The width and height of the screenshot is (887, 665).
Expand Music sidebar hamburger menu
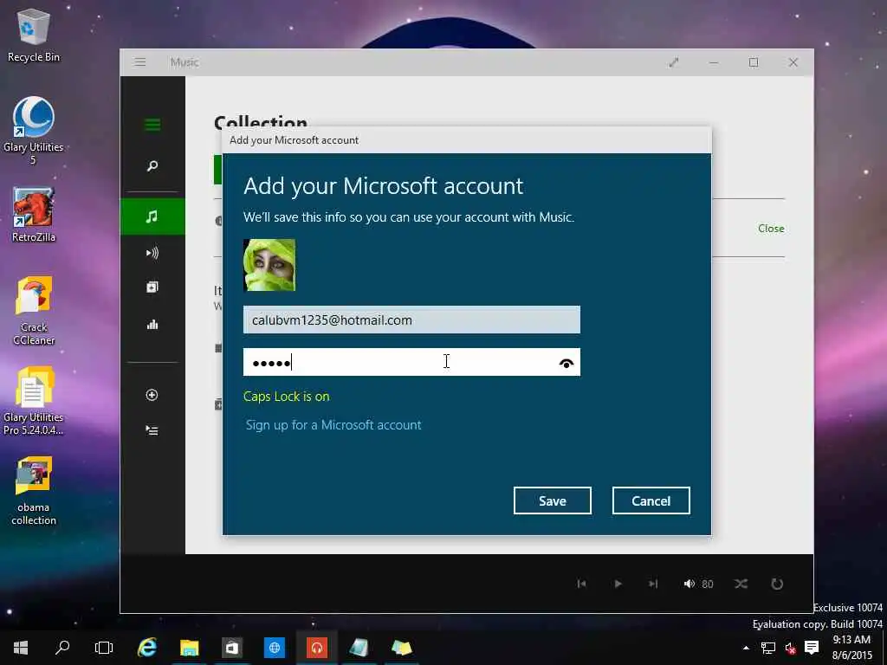[x=152, y=125]
